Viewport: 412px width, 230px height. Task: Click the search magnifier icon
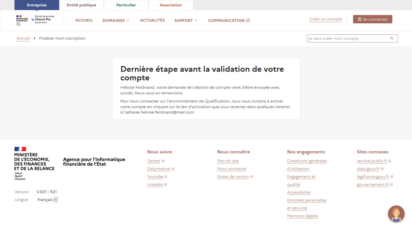click(392, 38)
